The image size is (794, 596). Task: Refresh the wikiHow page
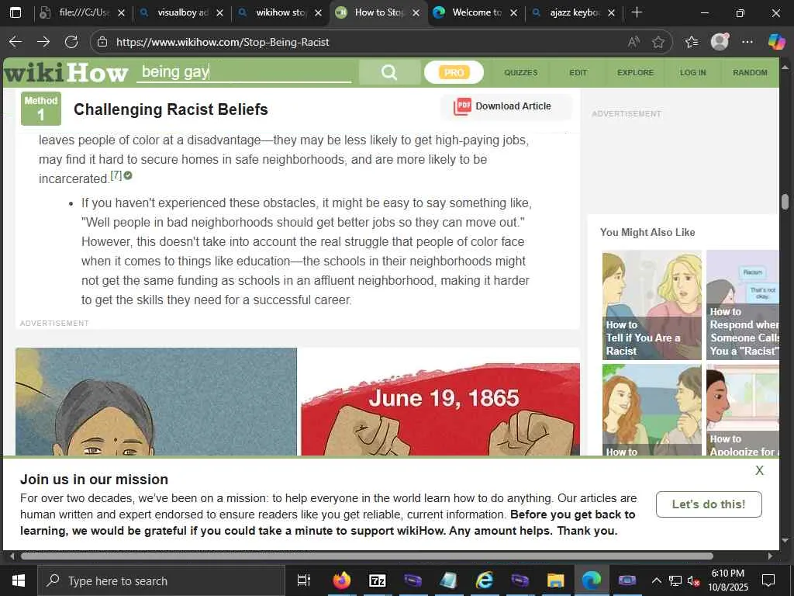[x=71, y=42]
